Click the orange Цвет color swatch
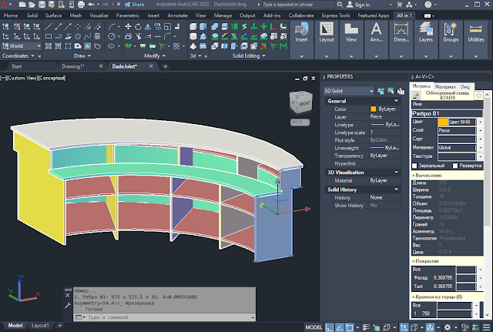 (x=443, y=122)
